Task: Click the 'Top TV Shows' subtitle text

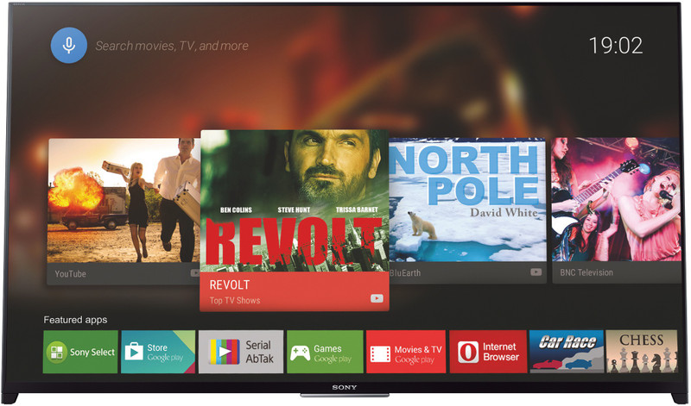Action: coord(235,301)
